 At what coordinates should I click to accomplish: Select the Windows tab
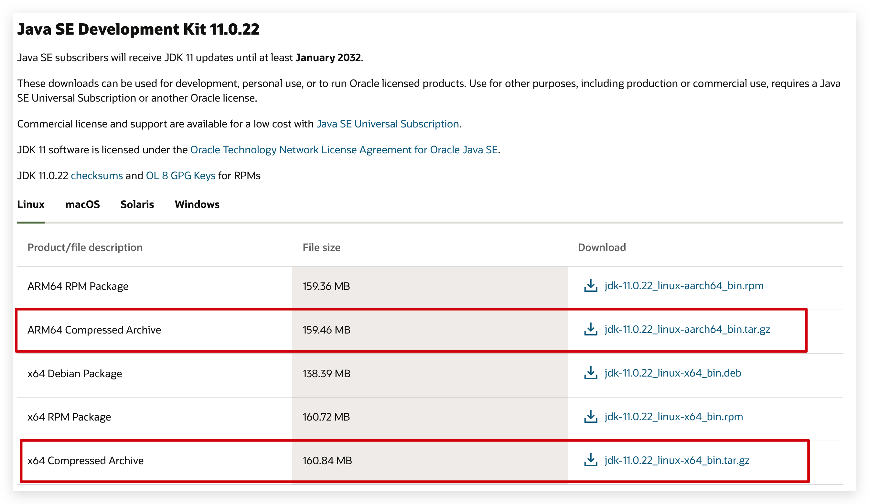pos(197,204)
